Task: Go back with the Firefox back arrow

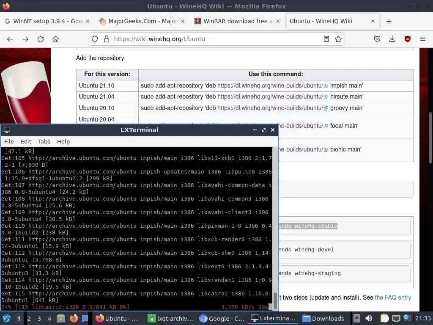Action: (10, 39)
